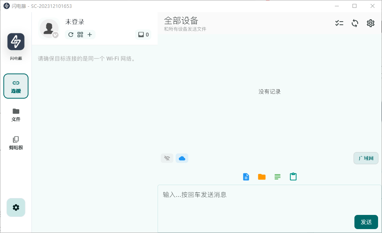This screenshot has width=382, height=233.
Task: Click the green text lines icon
Action: (x=277, y=177)
